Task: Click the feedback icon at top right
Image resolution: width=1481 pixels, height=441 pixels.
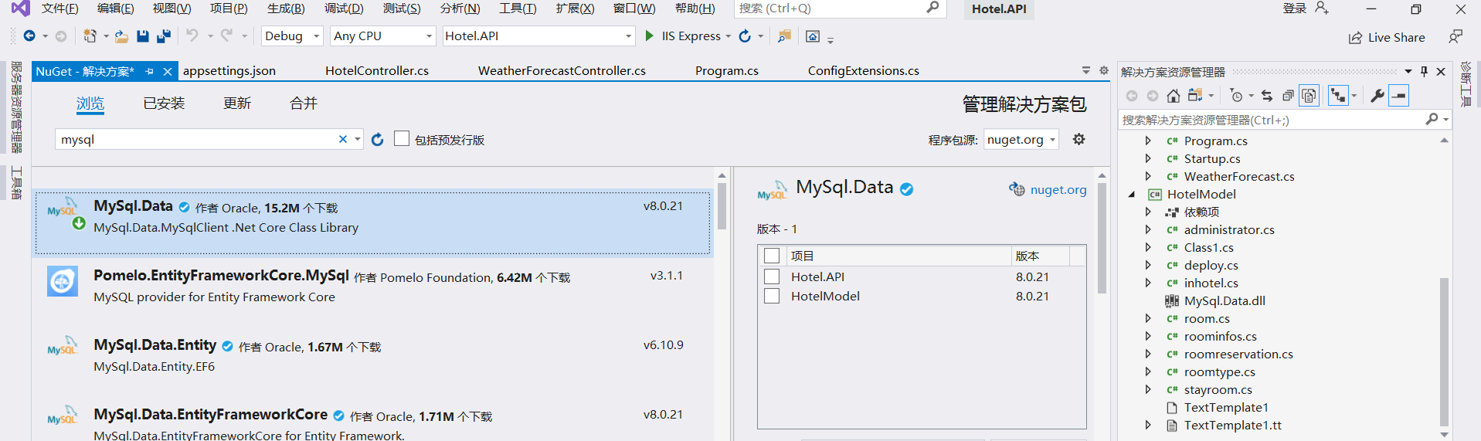Action: point(1456,36)
